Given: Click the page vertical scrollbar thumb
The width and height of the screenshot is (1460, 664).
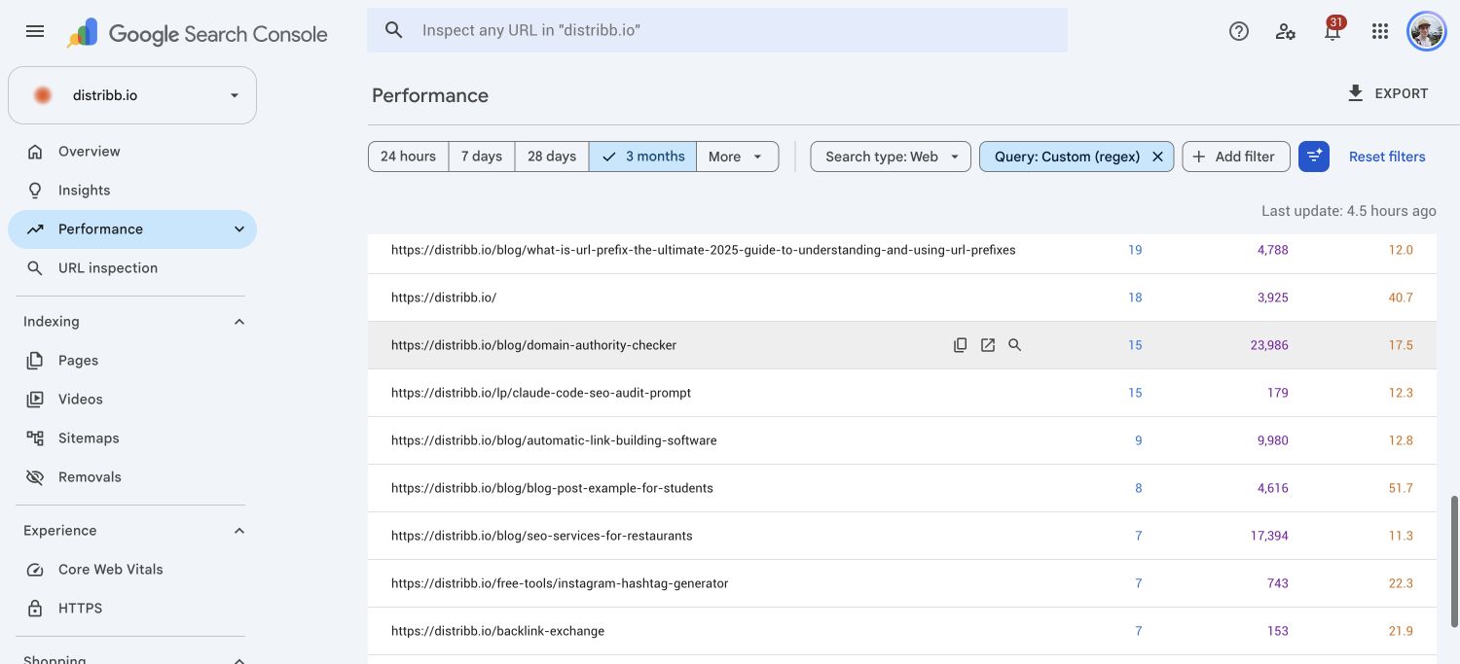Looking at the screenshot, I should (x=1455, y=561).
